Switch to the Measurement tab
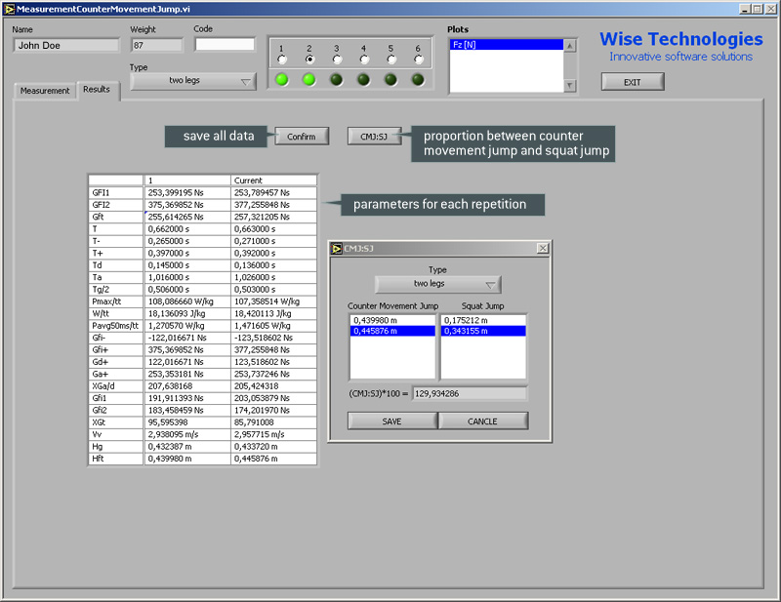The image size is (781, 602). tap(44, 91)
